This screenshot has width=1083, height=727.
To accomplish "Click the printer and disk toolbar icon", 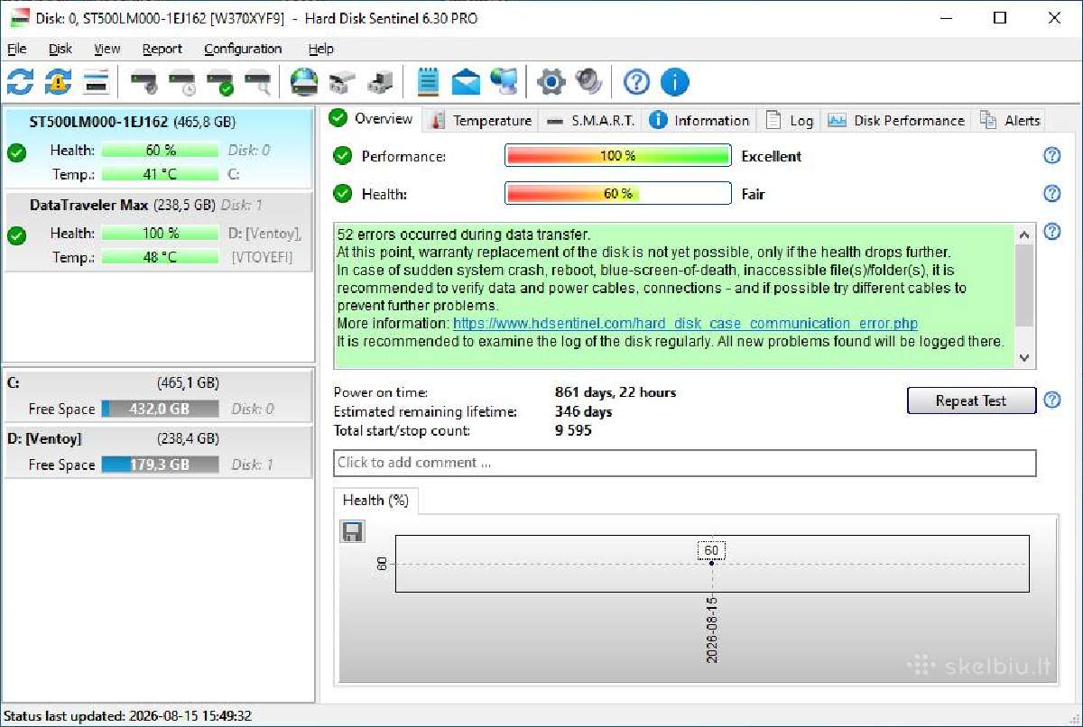I will tap(342, 83).
